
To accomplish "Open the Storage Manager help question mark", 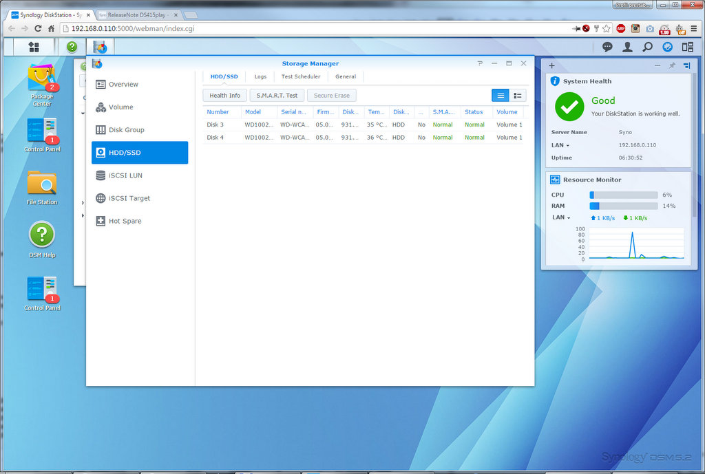I will pyautogui.click(x=480, y=63).
